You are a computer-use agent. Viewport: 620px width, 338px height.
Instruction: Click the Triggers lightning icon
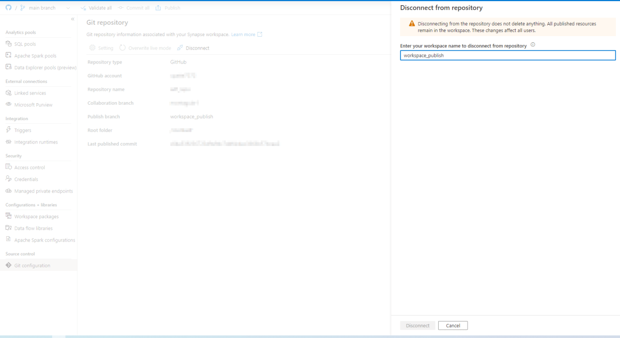click(x=8, y=130)
